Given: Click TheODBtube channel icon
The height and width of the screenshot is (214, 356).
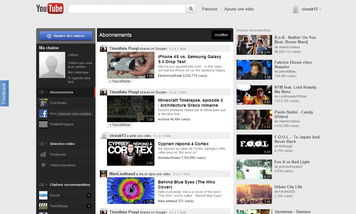Looking at the screenshot, I should coord(43,206).
